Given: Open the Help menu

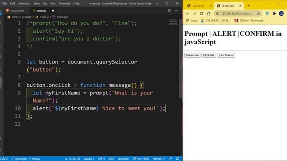Looking at the screenshot, I should 76,4.
